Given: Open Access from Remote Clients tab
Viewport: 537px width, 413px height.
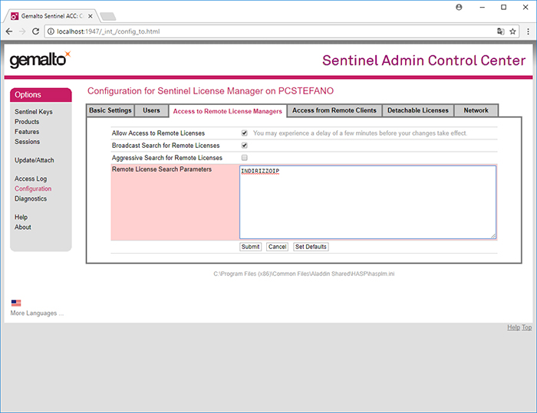Looking at the screenshot, I should click(x=334, y=110).
